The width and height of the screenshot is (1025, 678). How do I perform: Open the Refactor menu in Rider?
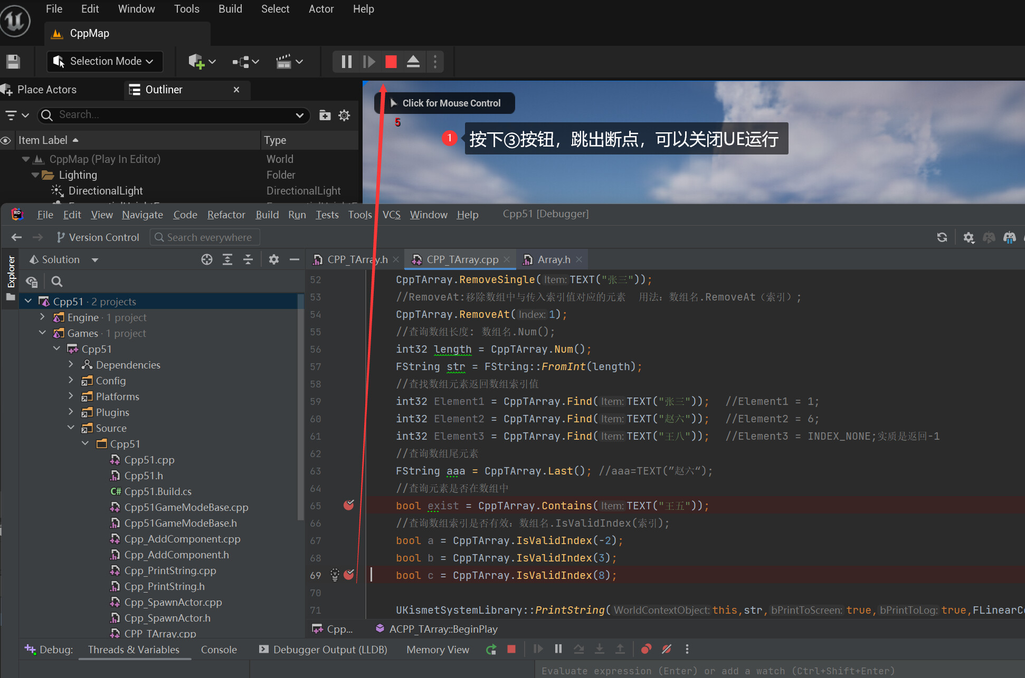[226, 215]
